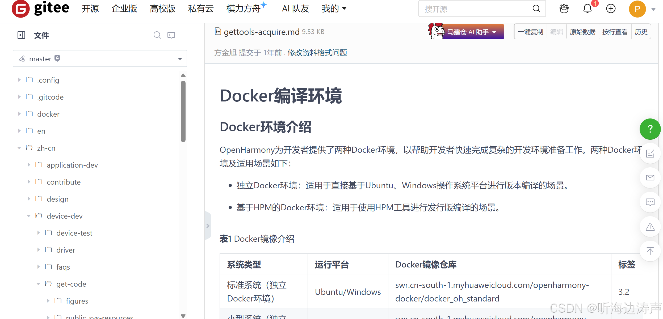Expand the application-dev folder arrow
The height and width of the screenshot is (319, 663).
29,165
